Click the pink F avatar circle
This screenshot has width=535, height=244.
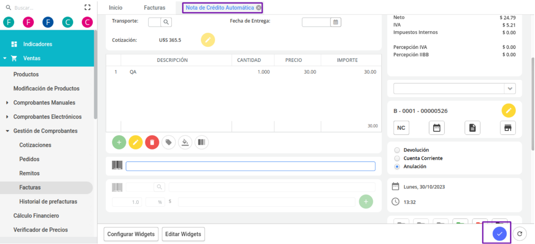[x=28, y=22]
